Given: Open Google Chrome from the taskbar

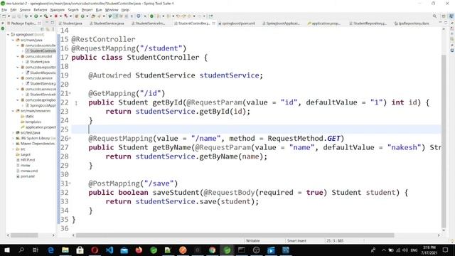Looking at the screenshot, I should pos(212,250).
